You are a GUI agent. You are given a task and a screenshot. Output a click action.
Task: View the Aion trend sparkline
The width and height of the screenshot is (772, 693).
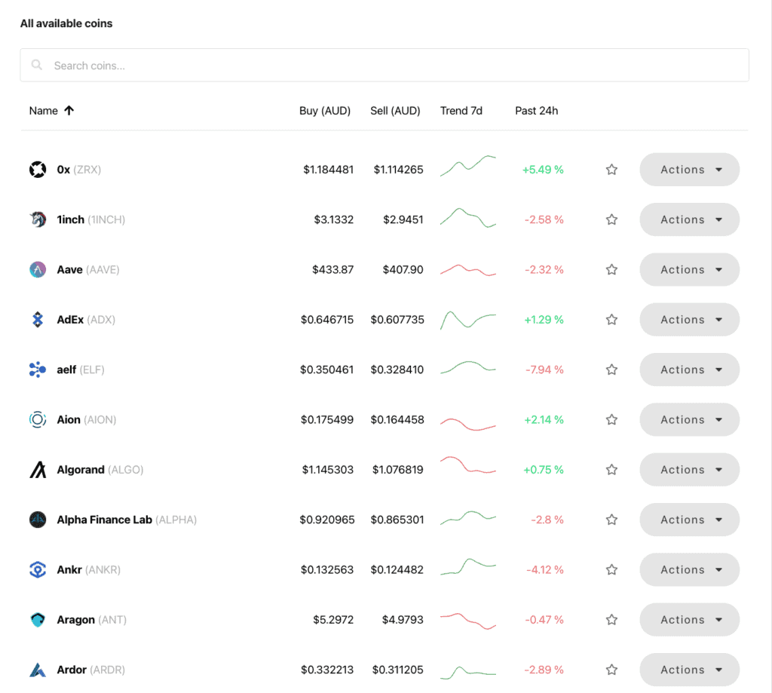(x=467, y=424)
